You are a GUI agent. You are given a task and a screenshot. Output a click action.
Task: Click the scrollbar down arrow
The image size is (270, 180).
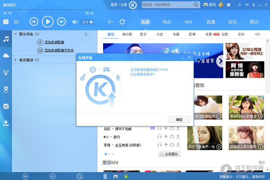tap(268, 170)
